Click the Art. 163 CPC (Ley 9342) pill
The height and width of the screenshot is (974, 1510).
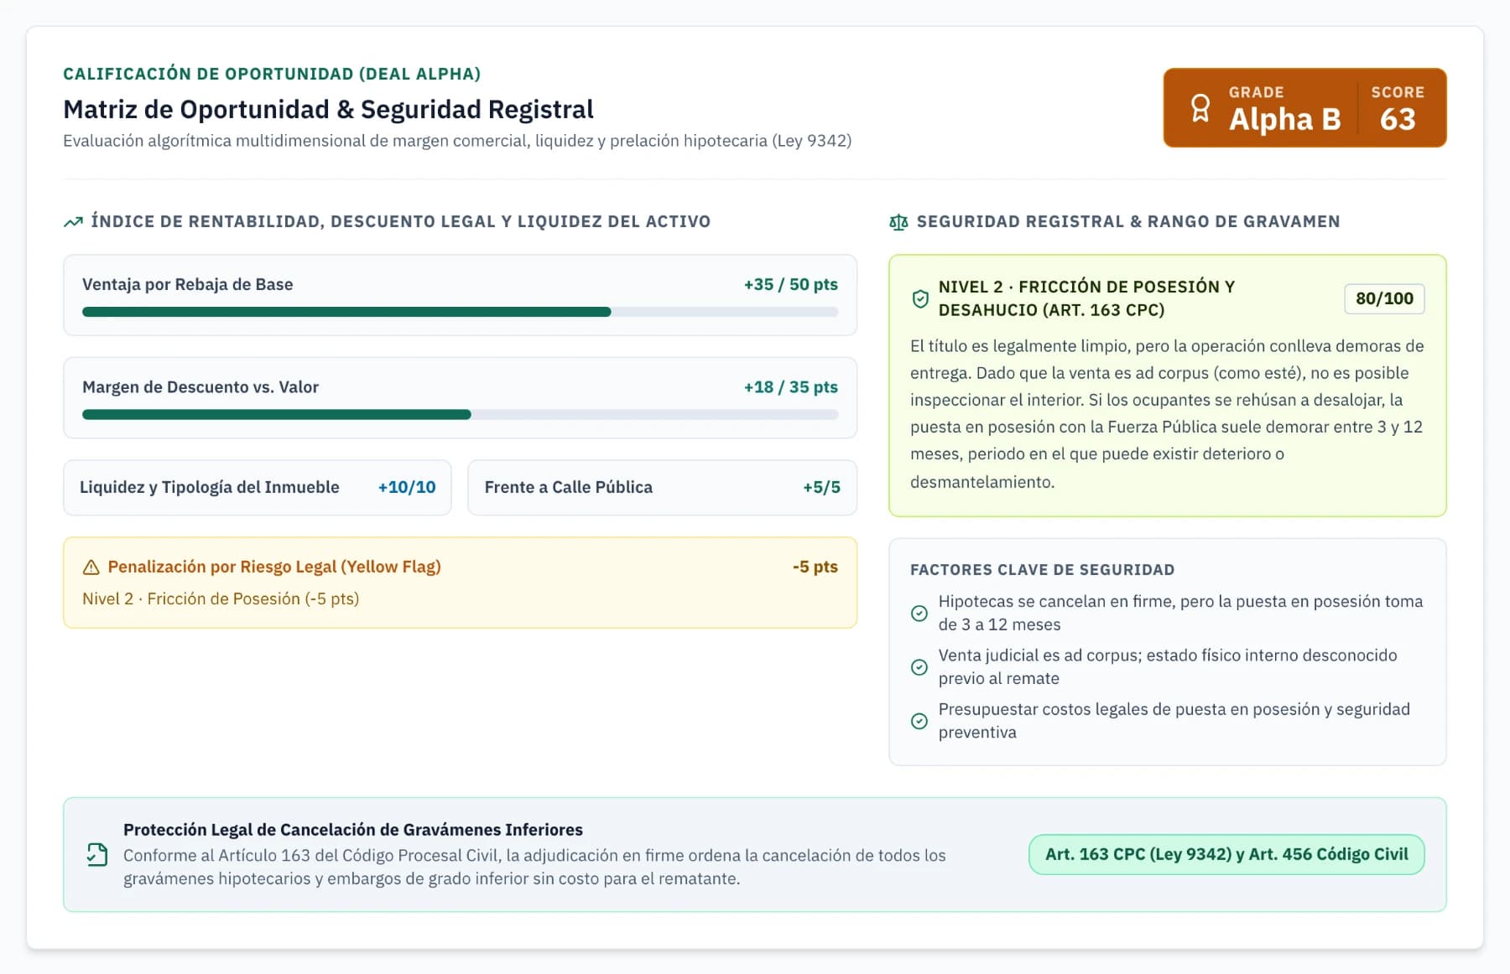pos(1226,854)
